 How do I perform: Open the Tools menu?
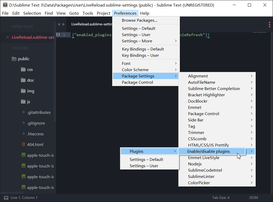pos(88,13)
